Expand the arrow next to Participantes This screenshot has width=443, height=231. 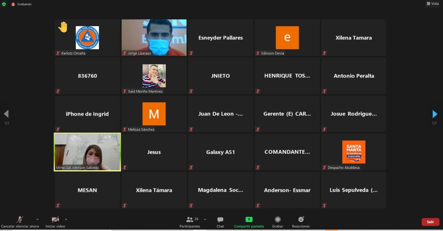point(205,219)
